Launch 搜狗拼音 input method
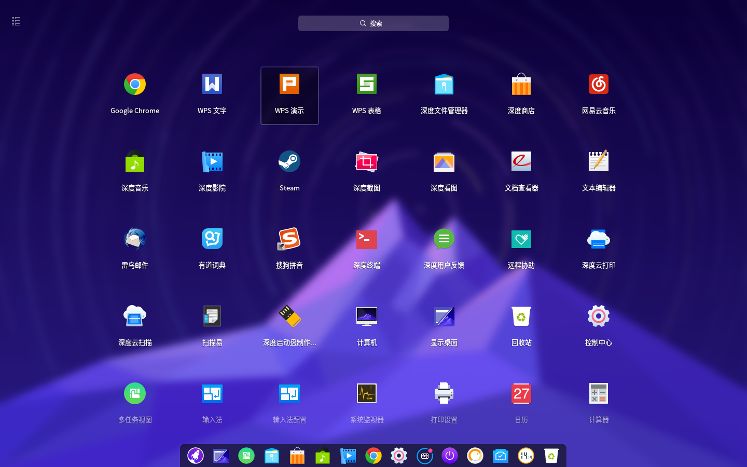 289,250
